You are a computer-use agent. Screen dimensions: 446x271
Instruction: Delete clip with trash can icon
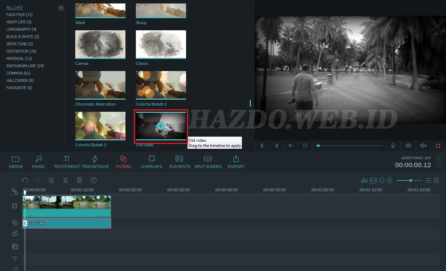pyautogui.click(x=79, y=180)
